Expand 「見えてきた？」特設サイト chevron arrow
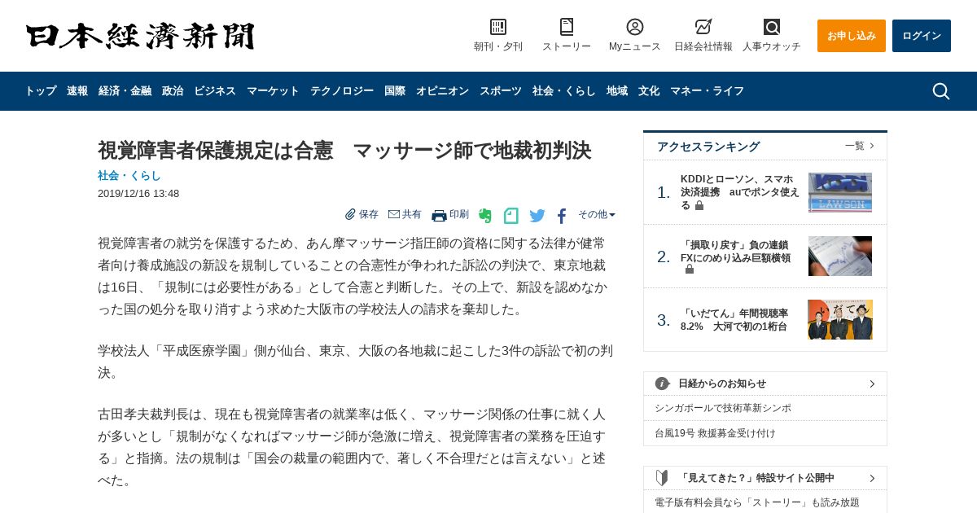The height and width of the screenshot is (513, 977). coord(872,478)
